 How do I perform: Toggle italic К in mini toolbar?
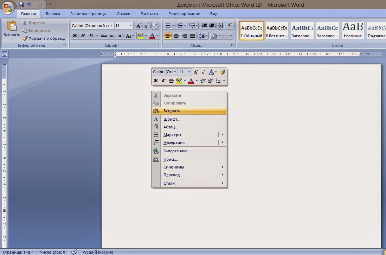click(x=163, y=81)
